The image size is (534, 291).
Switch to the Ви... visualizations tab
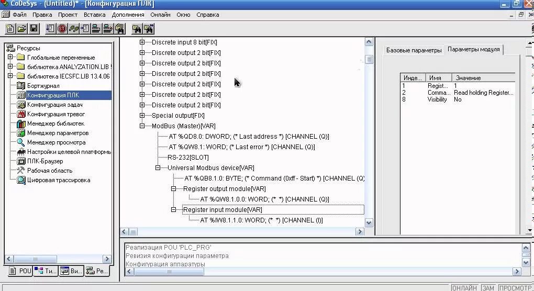[71, 271]
